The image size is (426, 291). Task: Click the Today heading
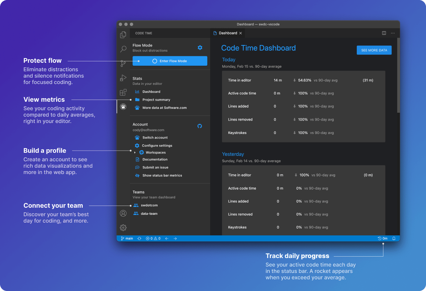[x=229, y=60]
